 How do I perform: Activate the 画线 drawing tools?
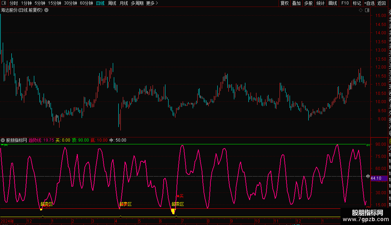click(x=333, y=3)
